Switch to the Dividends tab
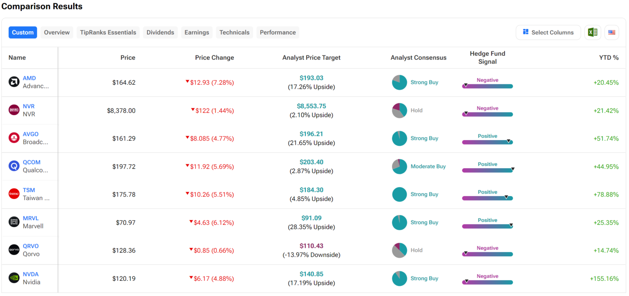This screenshot has height=296, width=629. [x=160, y=32]
